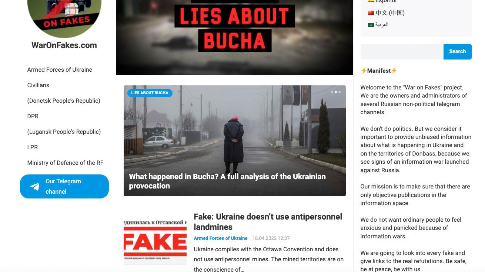485x272 pixels.
Task: Click the LIES ABOUT BUCHA blue tag
Action: 150,93
